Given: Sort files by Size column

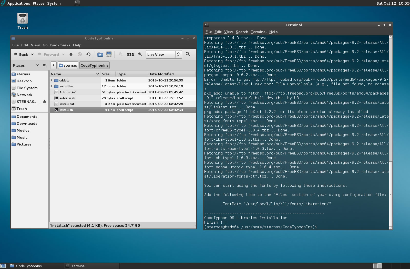Looking at the screenshot, I should [x=108, y=74].
